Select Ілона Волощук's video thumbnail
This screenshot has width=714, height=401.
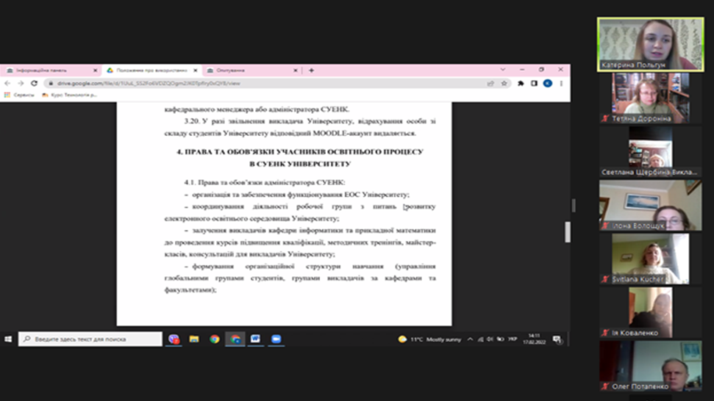650,205
